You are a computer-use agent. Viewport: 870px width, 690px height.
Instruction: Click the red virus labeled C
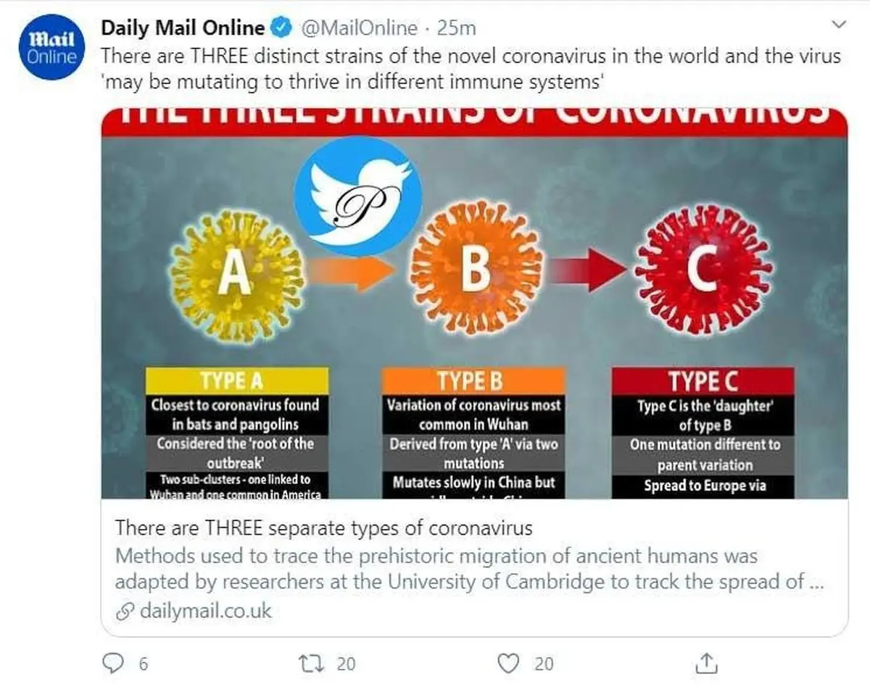point(702,270)
